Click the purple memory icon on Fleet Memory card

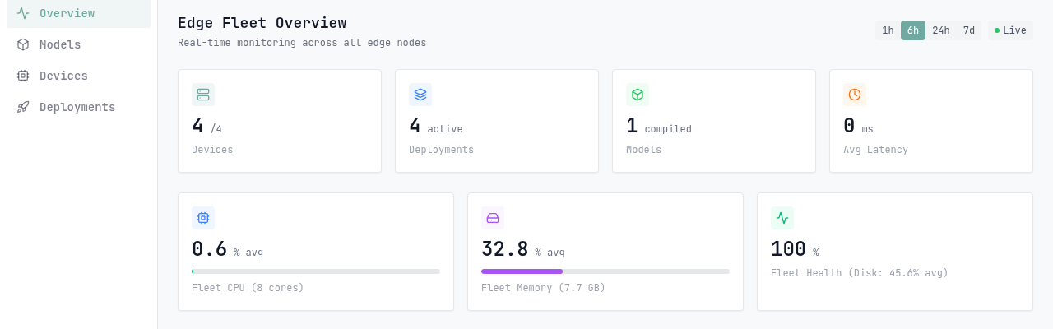tap(493, 218)
